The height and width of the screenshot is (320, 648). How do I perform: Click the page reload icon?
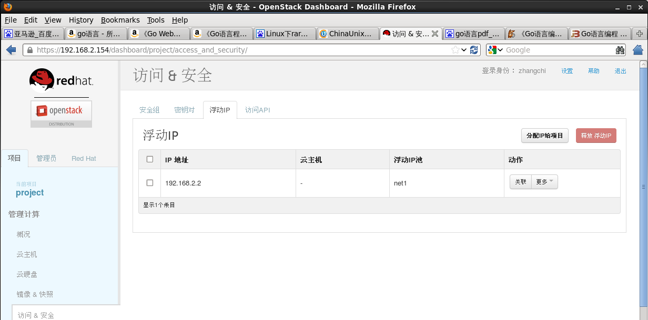pyautogui.click(x=474, y=49)
